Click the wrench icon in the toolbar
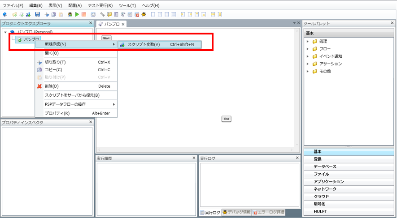This screenshot has height=218, width=397. click(102, 14)
